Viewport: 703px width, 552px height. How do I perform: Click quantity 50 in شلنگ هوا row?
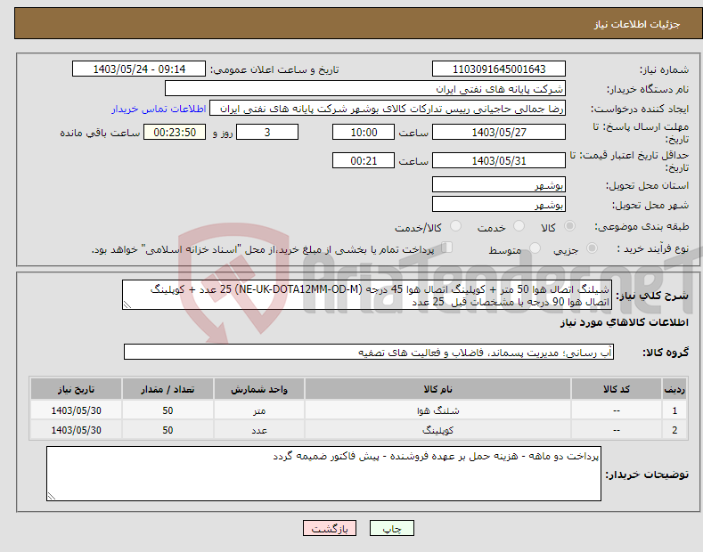[x=168, y=410]
